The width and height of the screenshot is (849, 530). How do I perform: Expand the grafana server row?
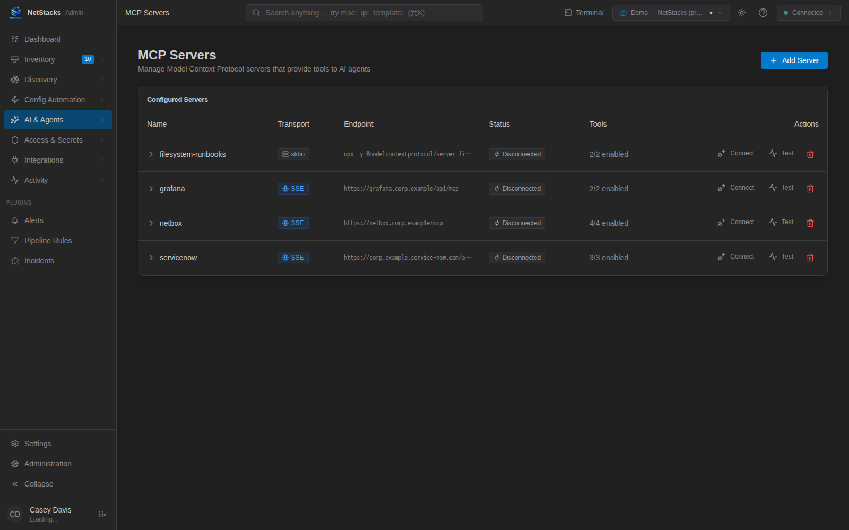point(151,189)
